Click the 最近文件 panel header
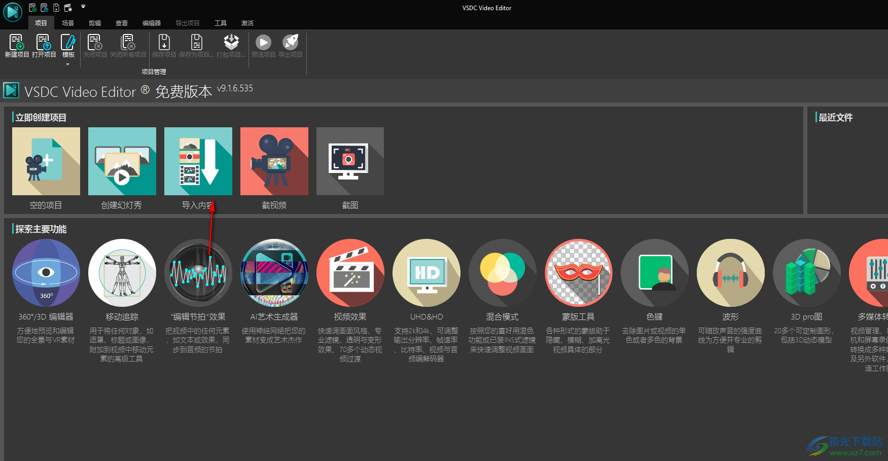 [x=836, y=117]
